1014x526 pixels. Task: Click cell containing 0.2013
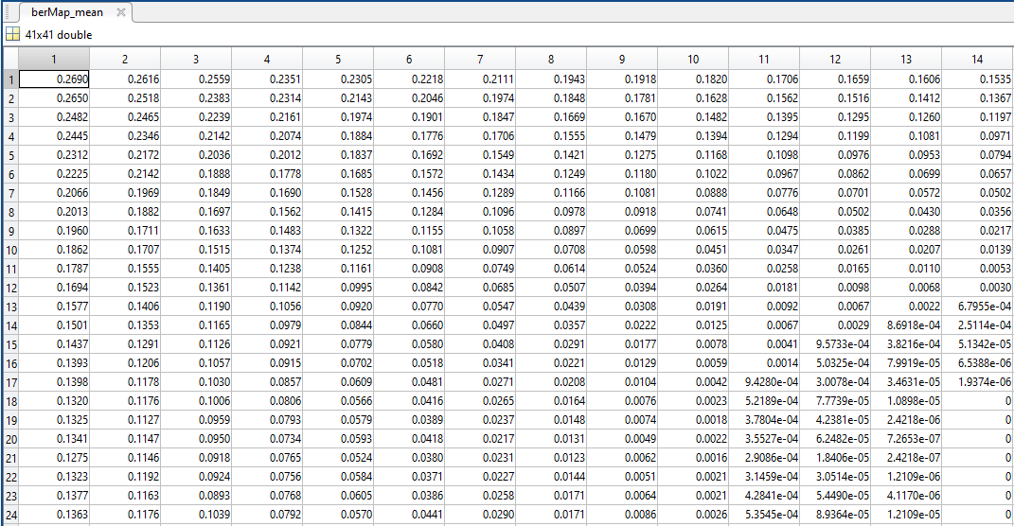tap(54, 211)
